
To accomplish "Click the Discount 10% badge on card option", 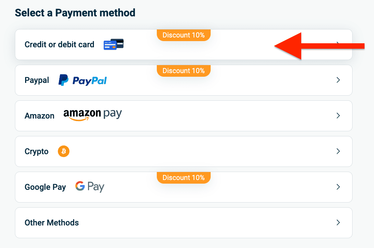I will [184, 35].
